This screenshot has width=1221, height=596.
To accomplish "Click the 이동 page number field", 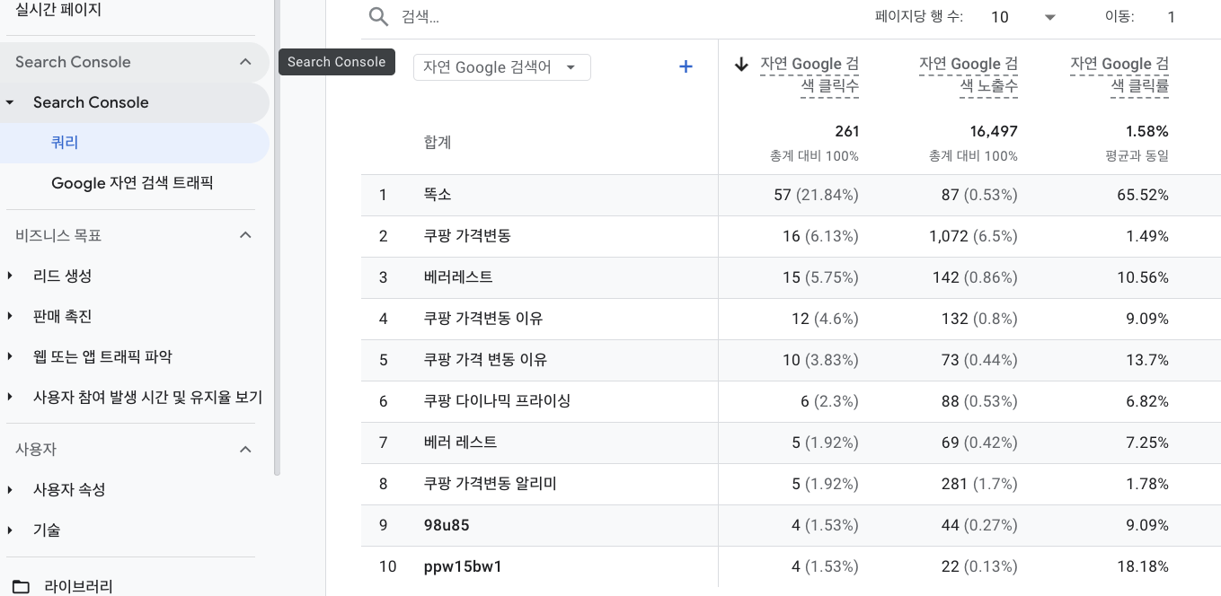I will tap(1171, 17).
